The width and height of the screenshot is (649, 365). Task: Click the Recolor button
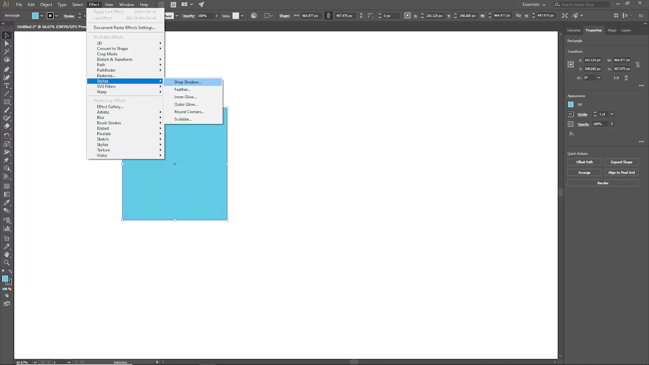[x=603, y=183]
